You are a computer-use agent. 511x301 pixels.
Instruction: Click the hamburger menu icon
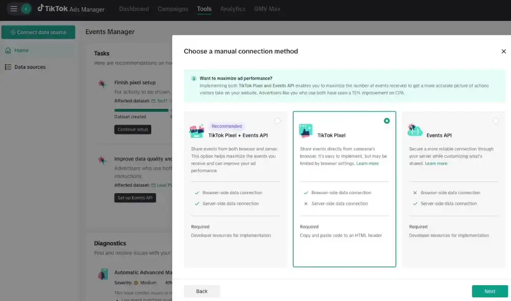(x=14, y=9)
